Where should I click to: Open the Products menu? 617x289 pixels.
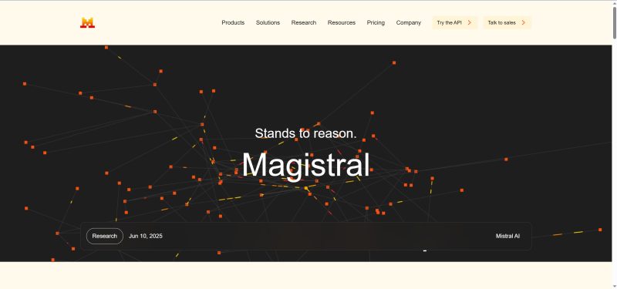pyautogui.click(x=233, y=23)
